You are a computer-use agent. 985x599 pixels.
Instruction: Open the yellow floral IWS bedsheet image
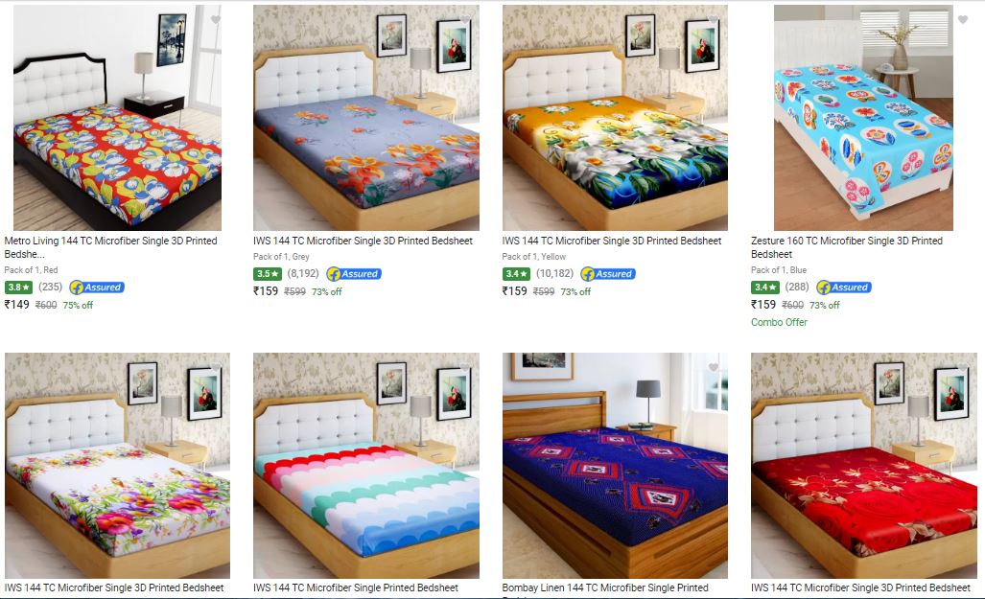tap(615, 118)
